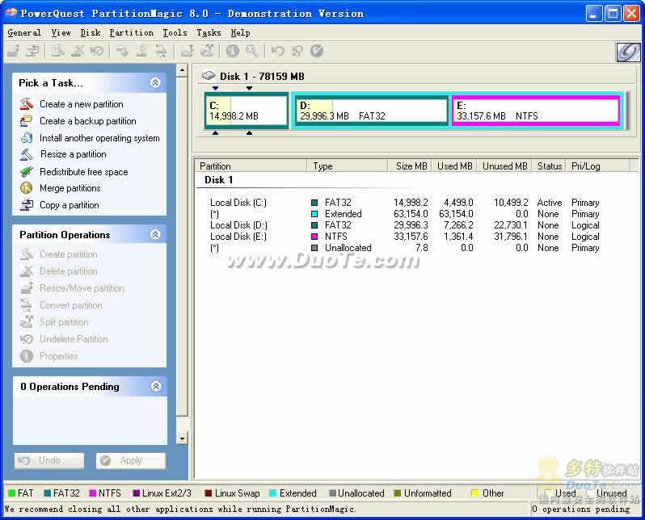Click the Linux Ext2/3 legend entry
Viewport: 645px width, 520px height.
pyautogui.click(x=162, y=493)
